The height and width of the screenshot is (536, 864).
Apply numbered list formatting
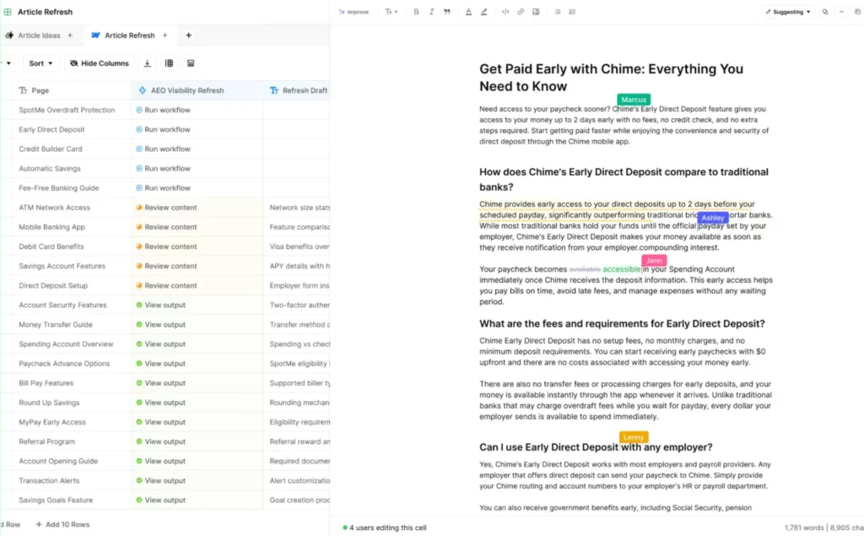[572, 12]
